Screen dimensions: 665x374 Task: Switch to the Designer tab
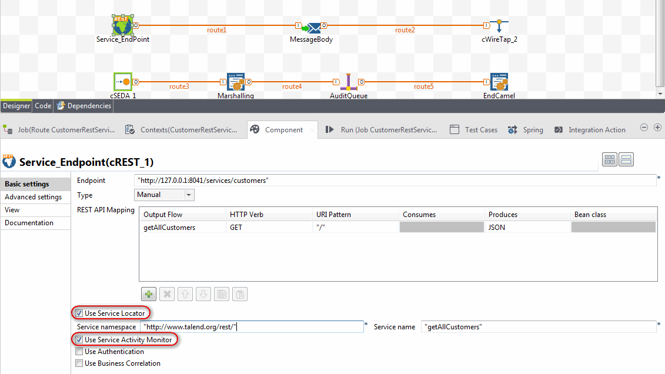16,106
